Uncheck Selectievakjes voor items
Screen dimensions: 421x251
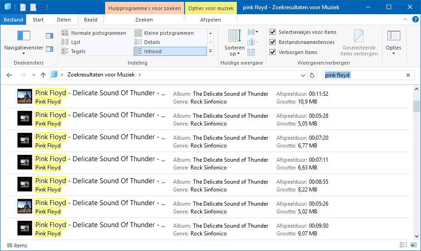(273, 32)
